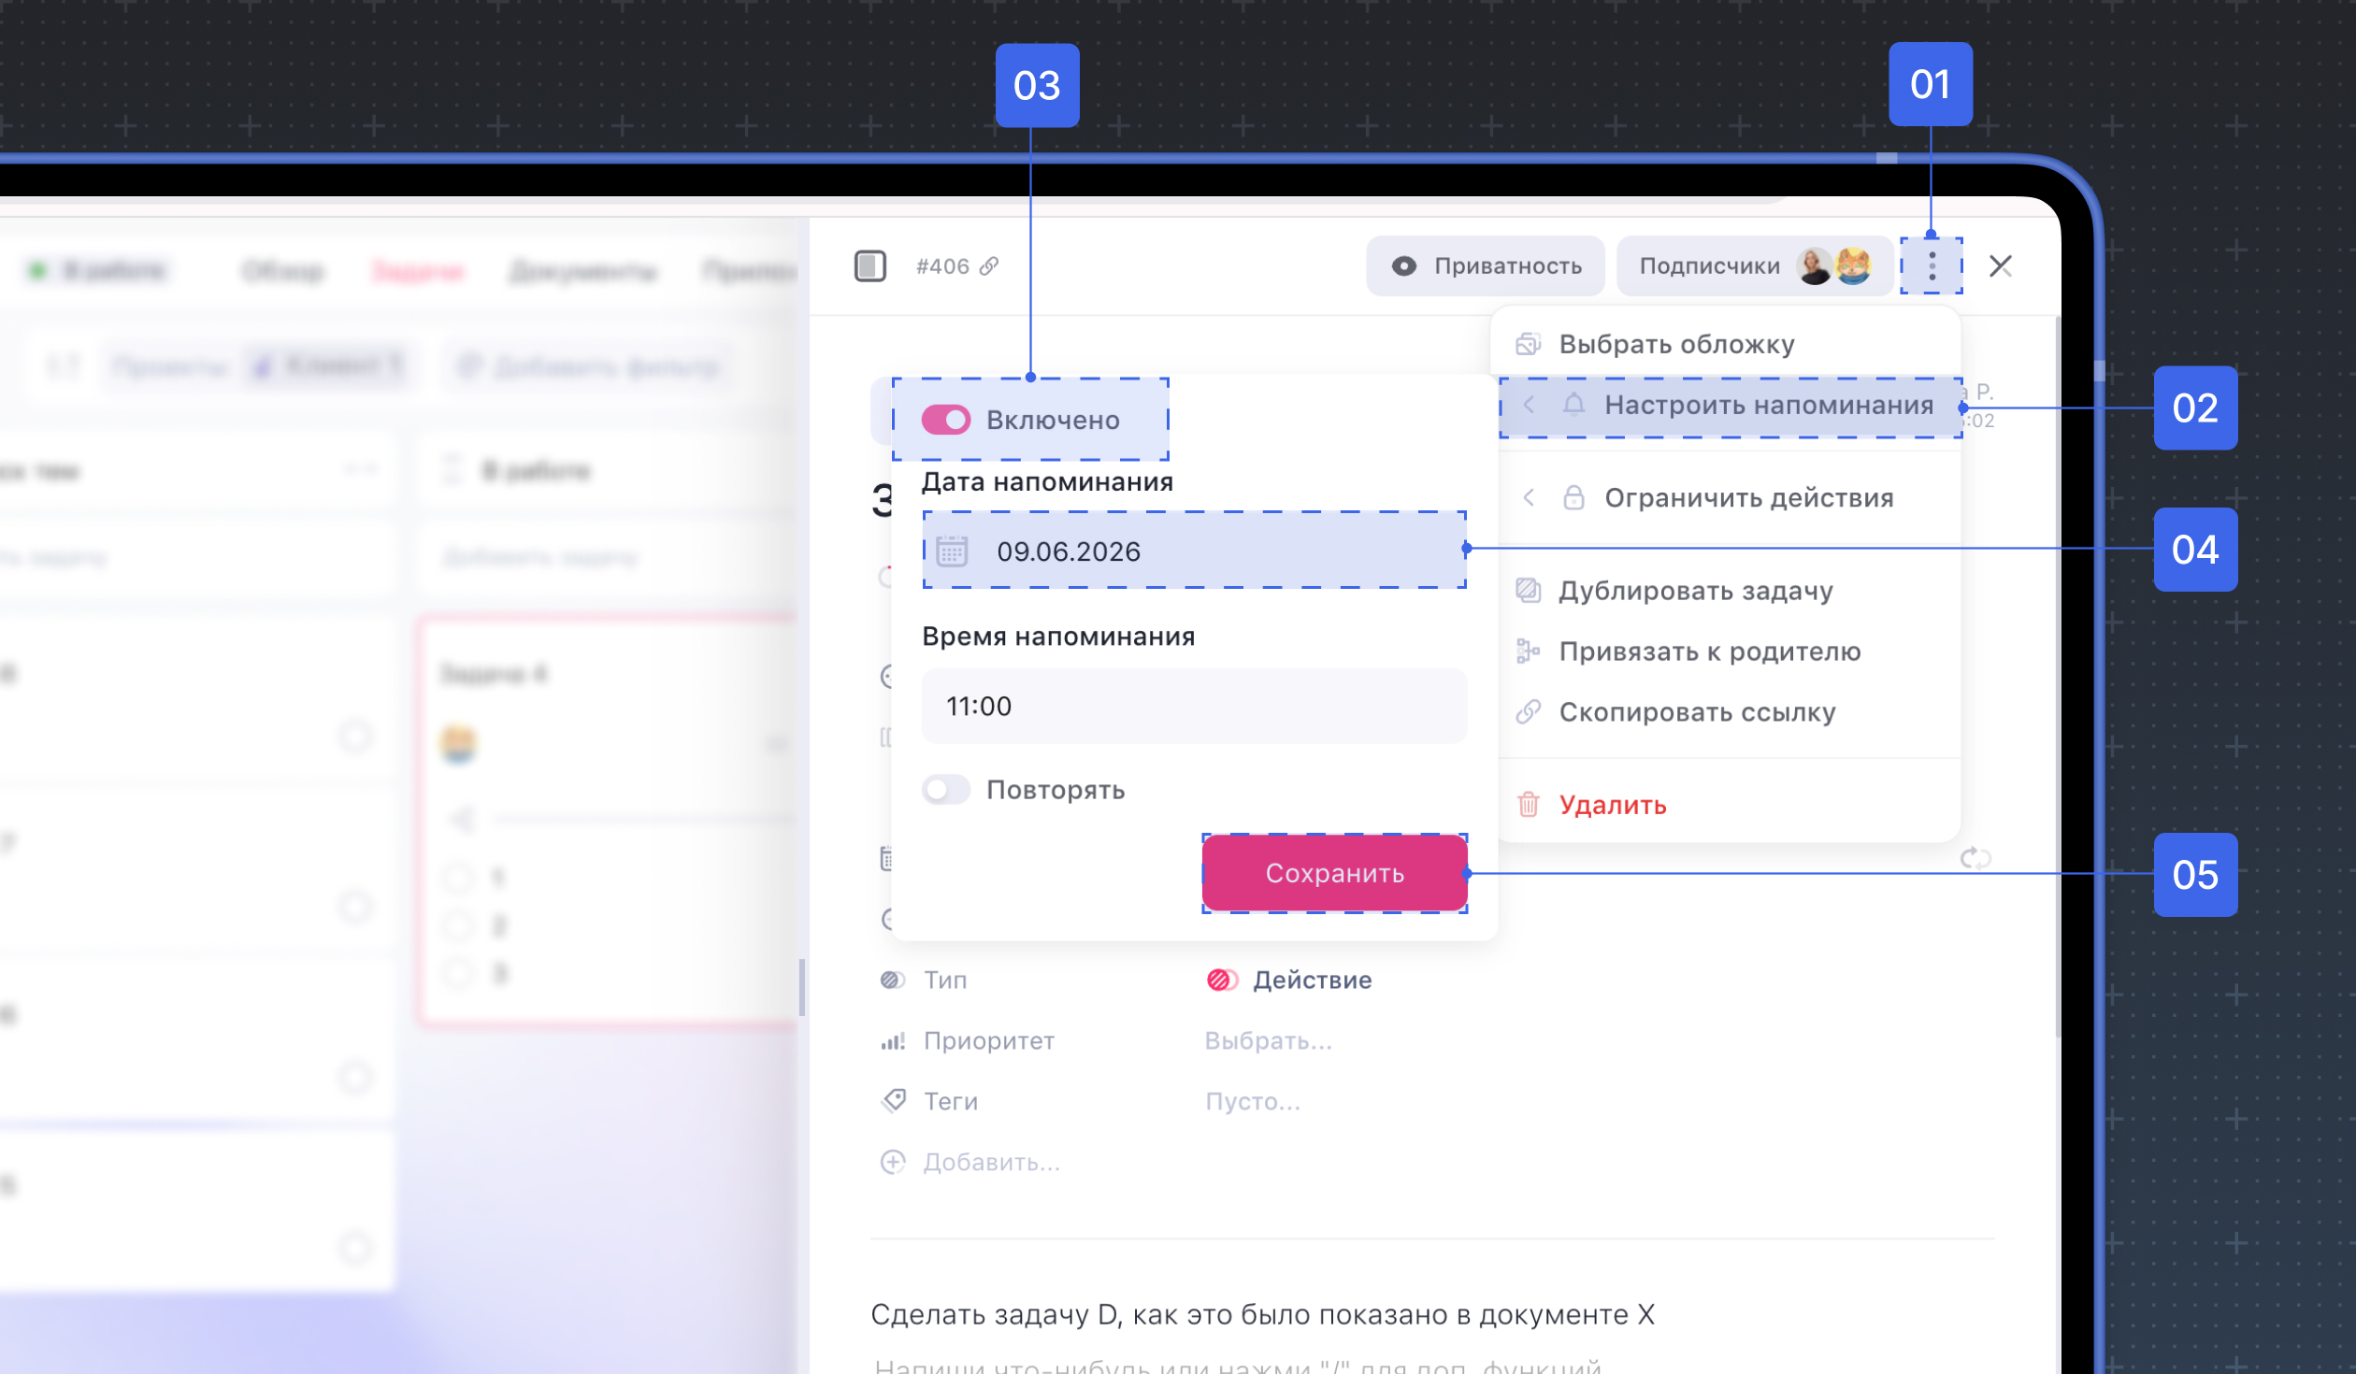The height and width of the screenshot is (1374, 2356).
Task: Click the link icon for Скопировать ссылку
Action: coord(1528,712)
